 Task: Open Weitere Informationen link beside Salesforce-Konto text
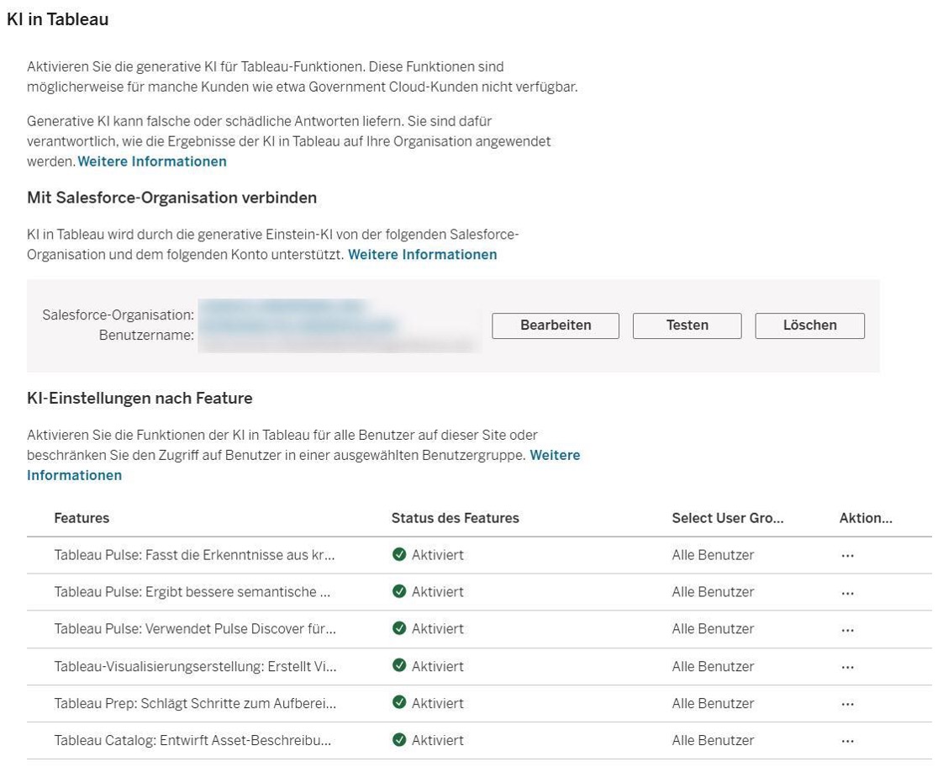click(422, 254)
